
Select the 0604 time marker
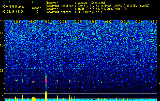coord(63,22)
